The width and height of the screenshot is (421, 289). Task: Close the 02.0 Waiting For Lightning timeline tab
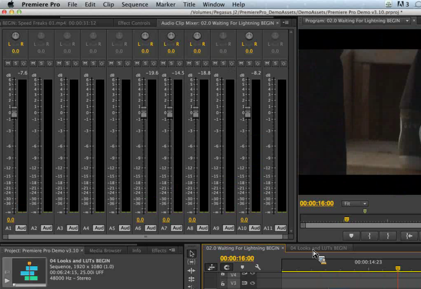coord(283,248)
